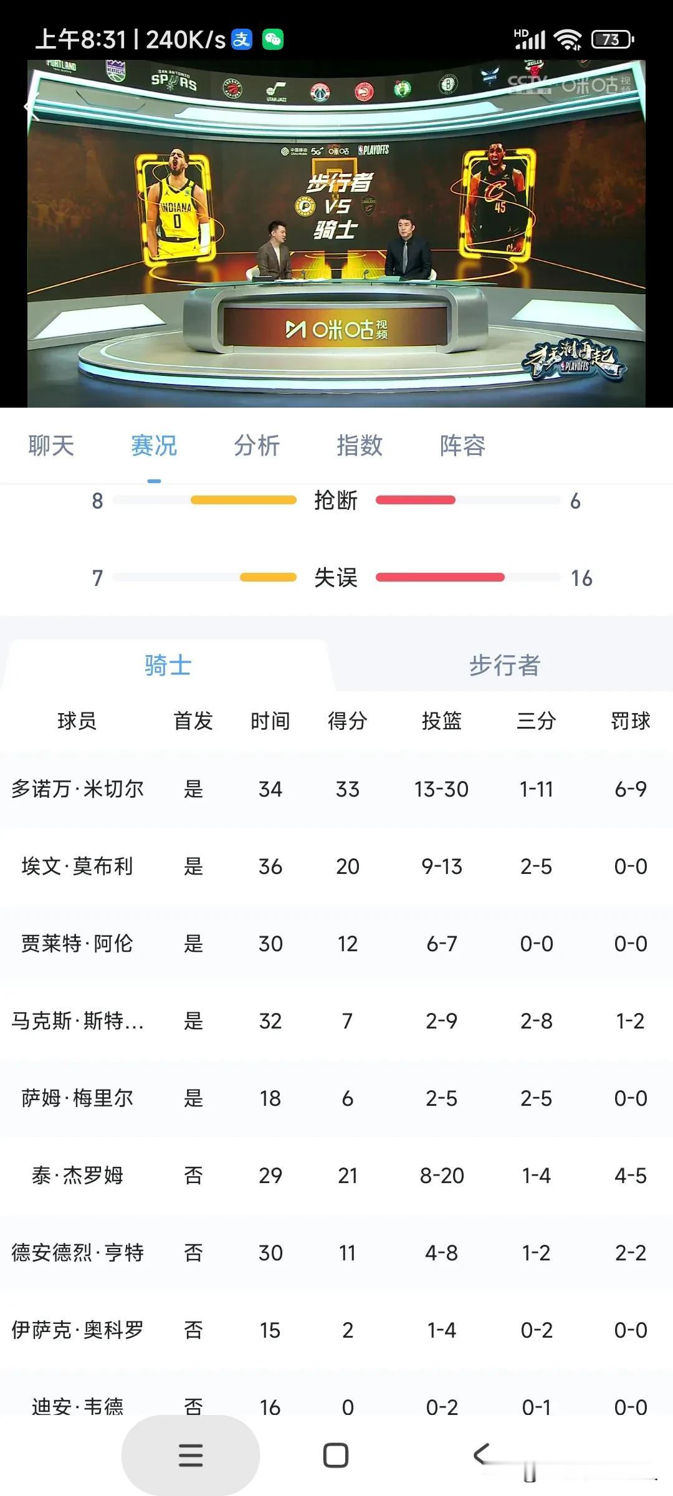The width and height of the screenshot is (673, 1496).
Task: Switch to the 阵容 lineup tab
Action: click(462, 446)
